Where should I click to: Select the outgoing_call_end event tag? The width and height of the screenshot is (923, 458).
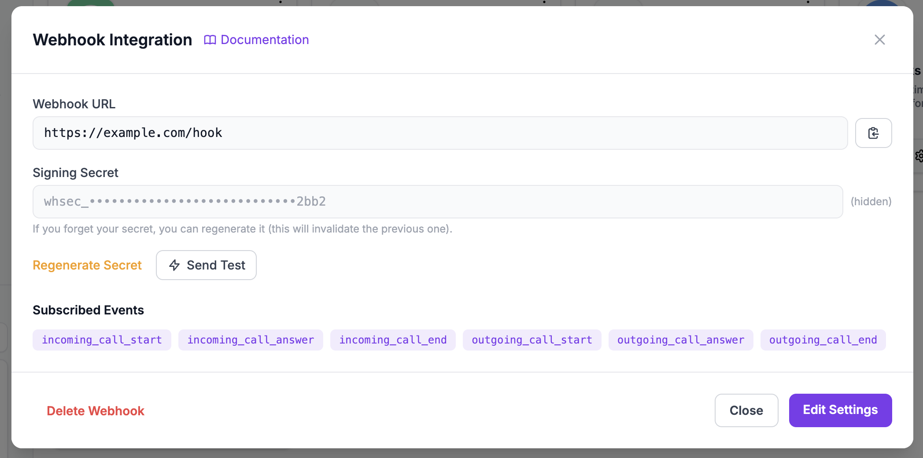point(823,340)
